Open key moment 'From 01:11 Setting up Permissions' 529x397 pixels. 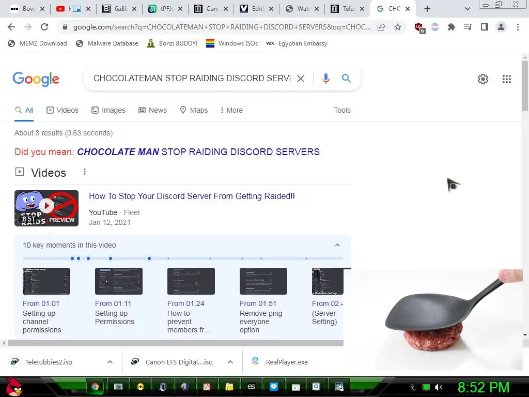coord(119,296)
